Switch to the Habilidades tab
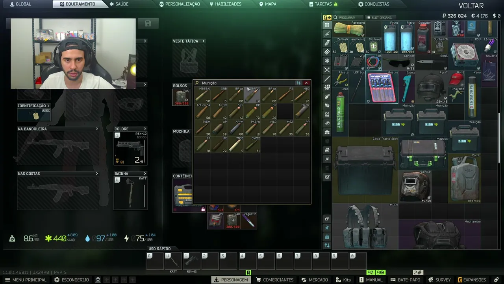The height and width of the screenshot is (284, 504). coord(226,4)
